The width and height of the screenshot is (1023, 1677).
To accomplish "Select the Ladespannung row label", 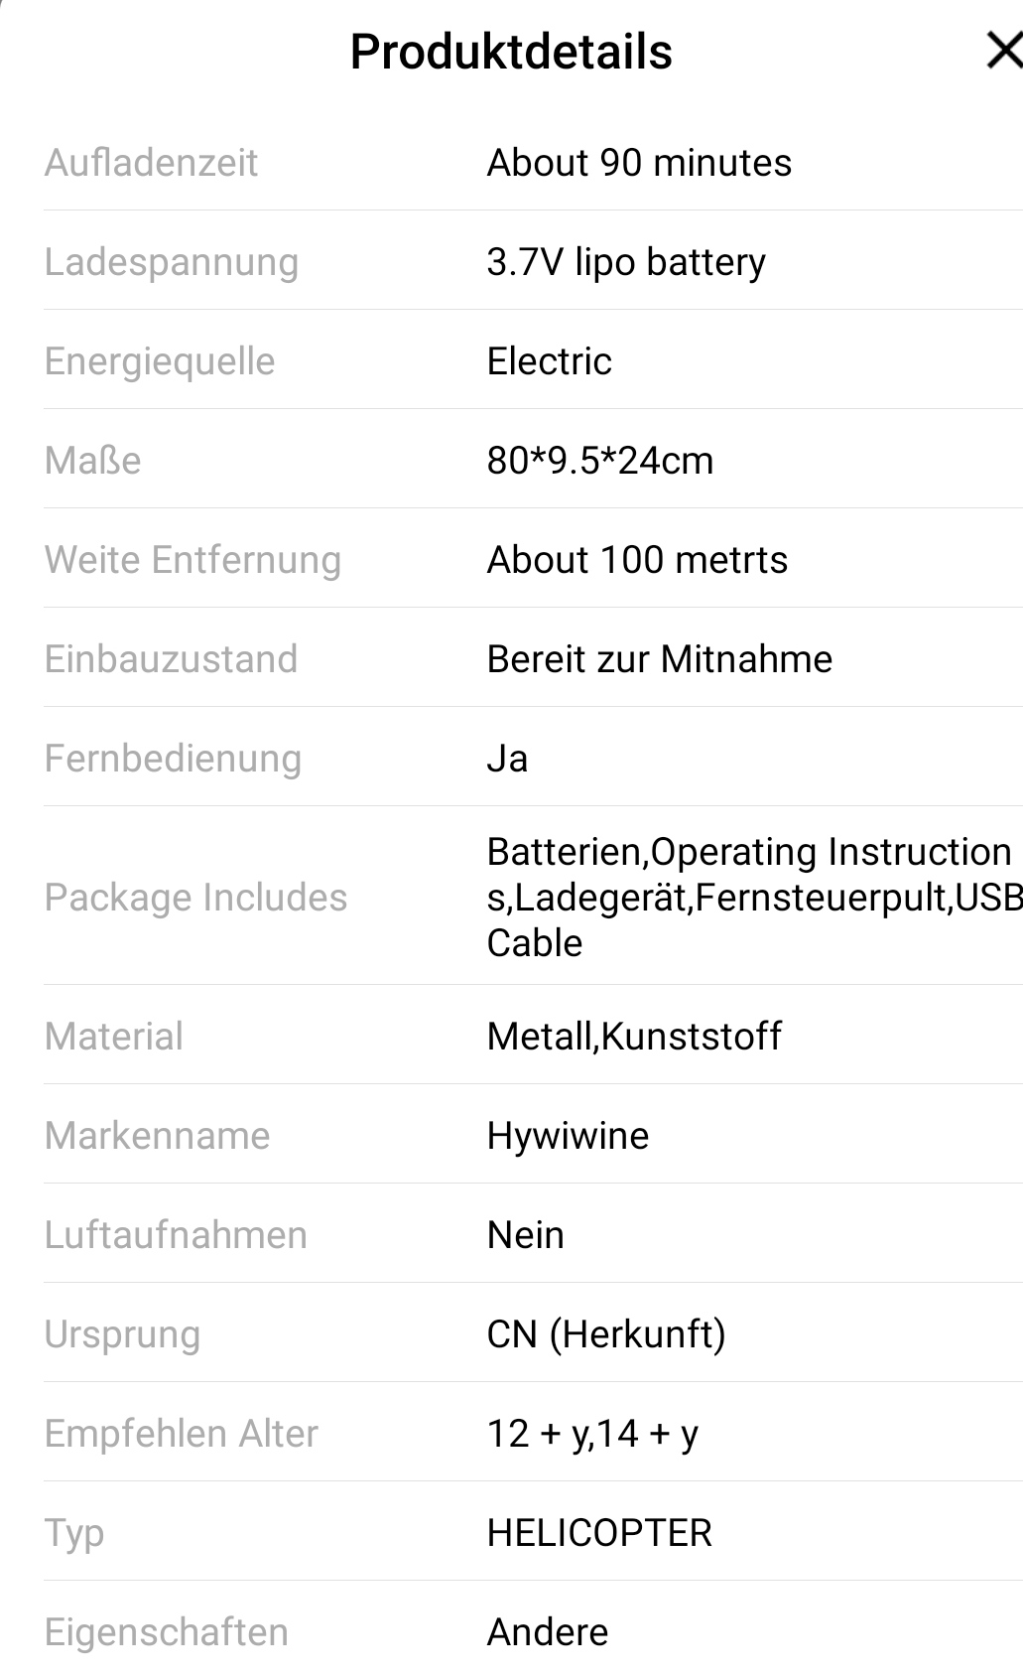I will click(x=171, y=262).
